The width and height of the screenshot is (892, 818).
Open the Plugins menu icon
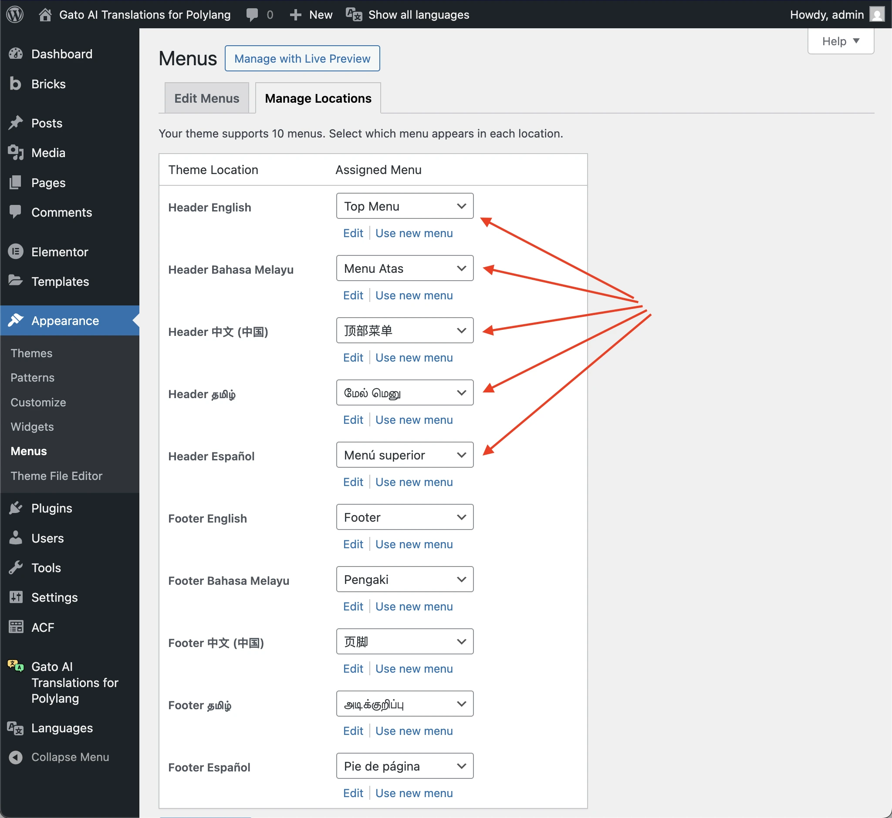(16, 508)
